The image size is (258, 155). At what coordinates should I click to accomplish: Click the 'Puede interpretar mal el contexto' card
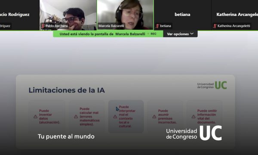pyautogui.click(x=126, y=116)
